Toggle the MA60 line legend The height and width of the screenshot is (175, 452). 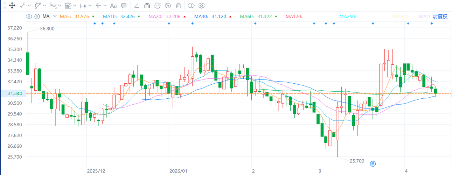tap(247, 16)
